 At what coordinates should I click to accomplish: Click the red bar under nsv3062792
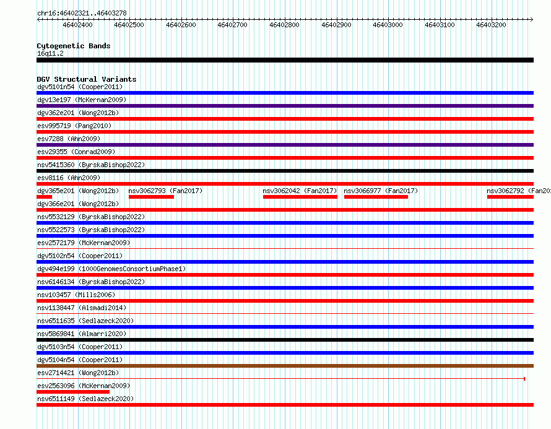pyautogui.click(x=510, y=197)
